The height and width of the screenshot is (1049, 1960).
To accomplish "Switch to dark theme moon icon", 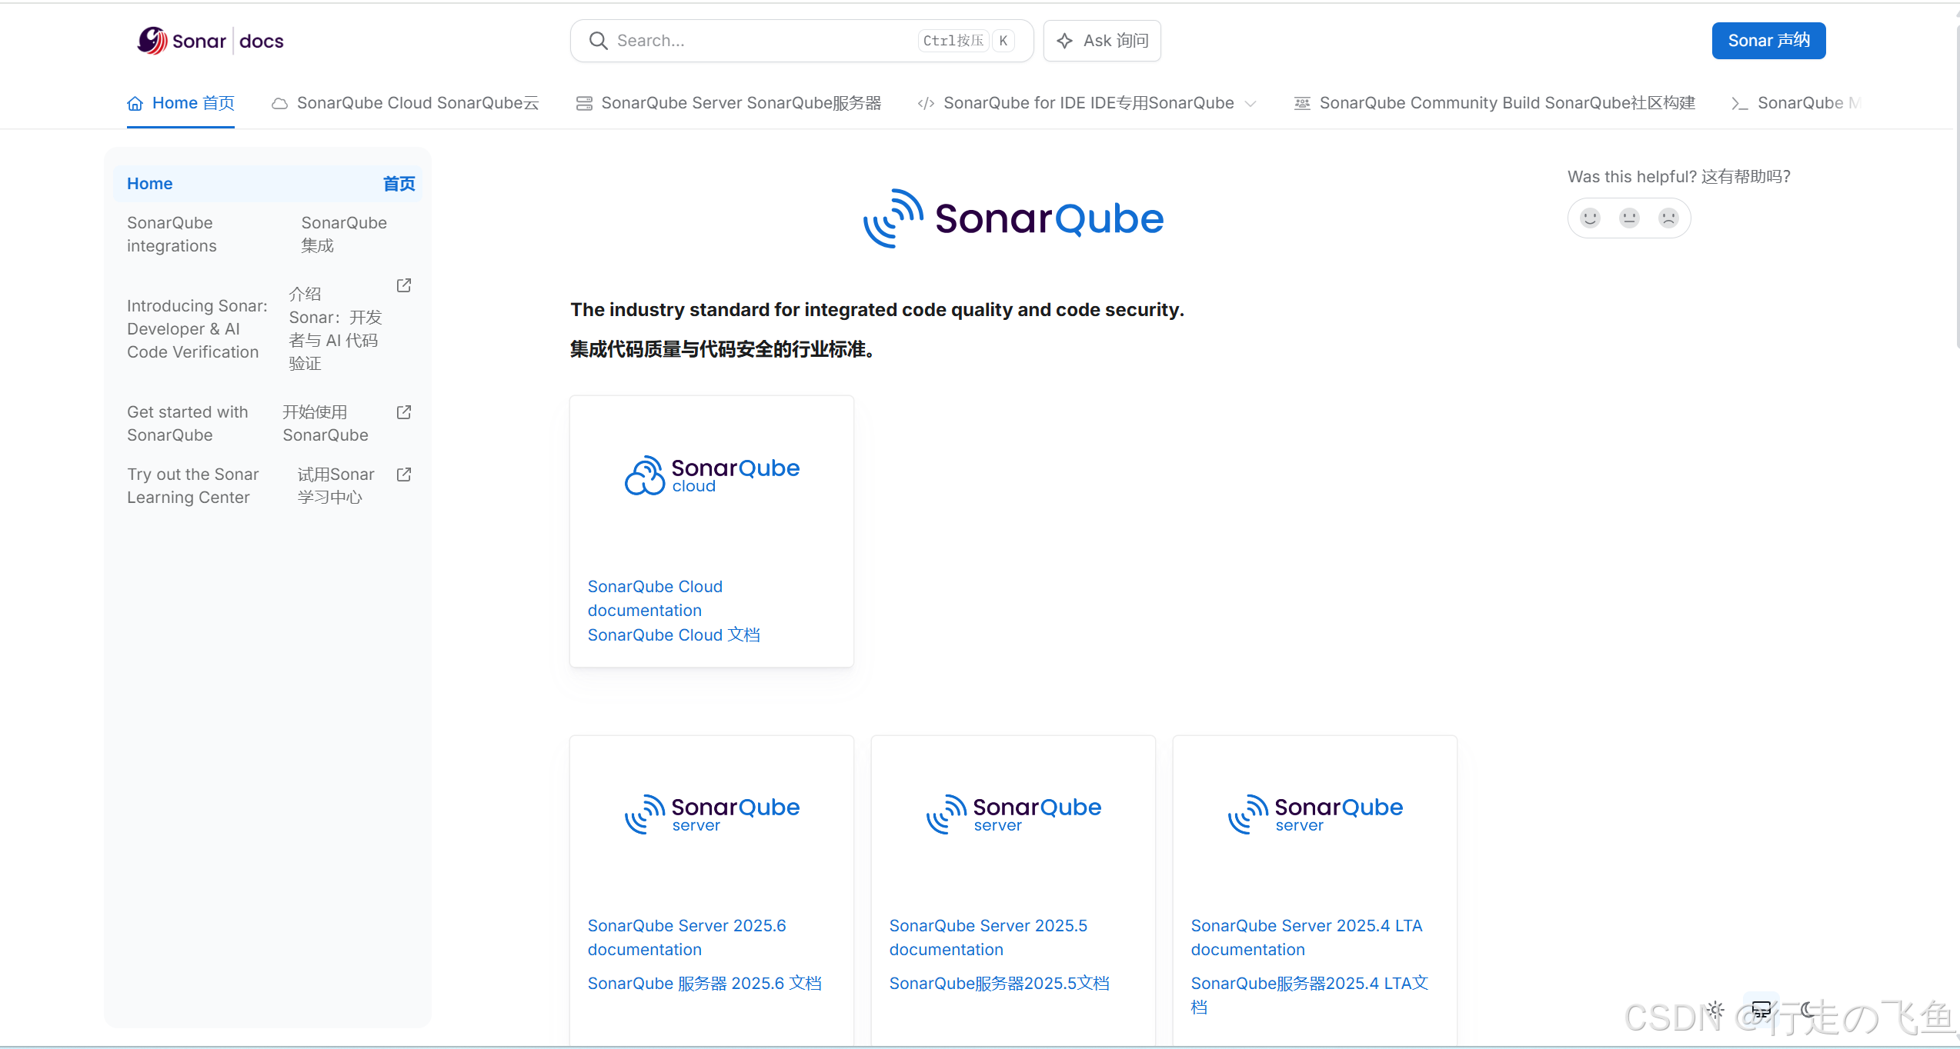I will point(1808,1009).
